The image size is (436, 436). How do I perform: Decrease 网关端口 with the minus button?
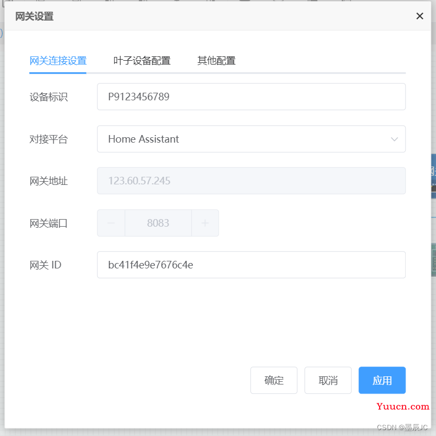point(111,223)
